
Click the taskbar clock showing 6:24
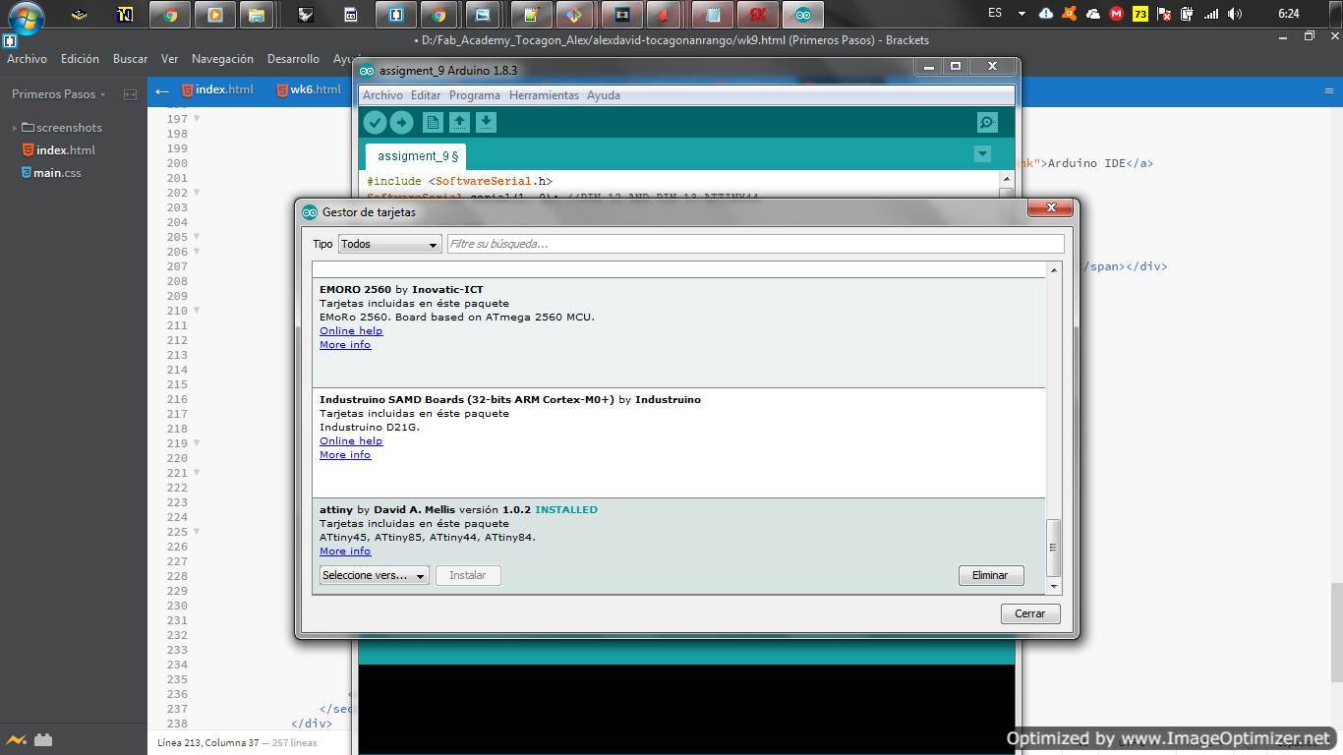(x=1289, y=14)
